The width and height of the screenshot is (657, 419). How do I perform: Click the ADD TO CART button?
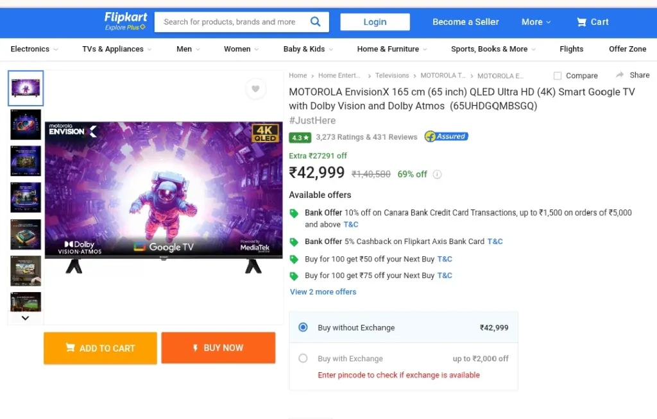[100, 348]
